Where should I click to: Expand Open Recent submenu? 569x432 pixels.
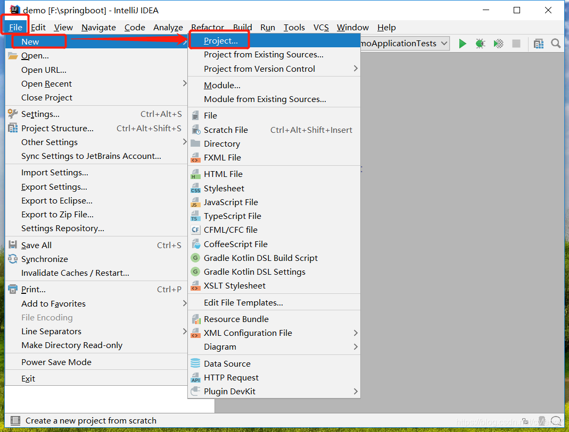(184, 83)
